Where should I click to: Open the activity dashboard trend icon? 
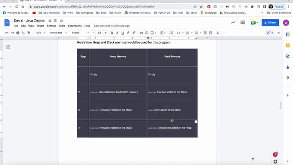[x=233, y=22]
